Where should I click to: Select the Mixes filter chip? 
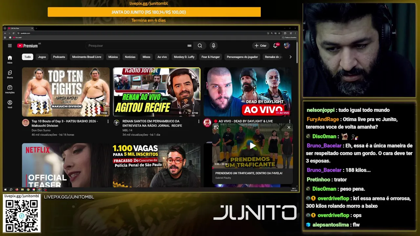[146, 57]
